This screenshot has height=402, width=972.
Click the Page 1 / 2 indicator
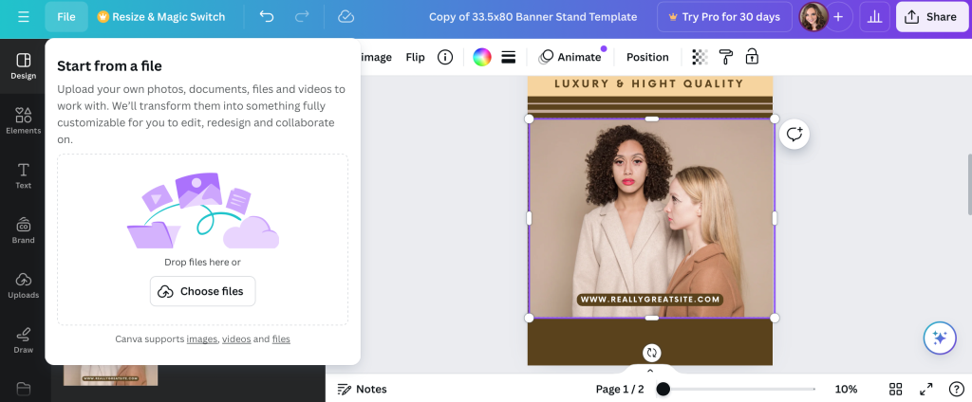pyautogui.click(x=620, y=389)
